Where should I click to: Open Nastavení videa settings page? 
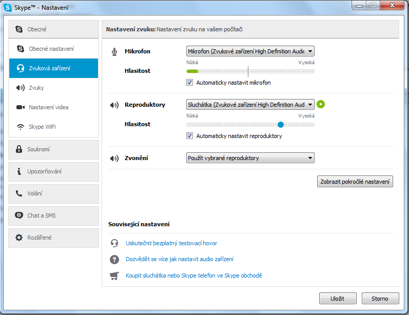[x=53, y=107]
